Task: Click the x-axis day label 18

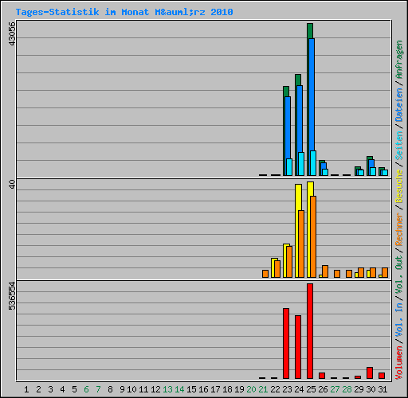Action: coord(227,389)
